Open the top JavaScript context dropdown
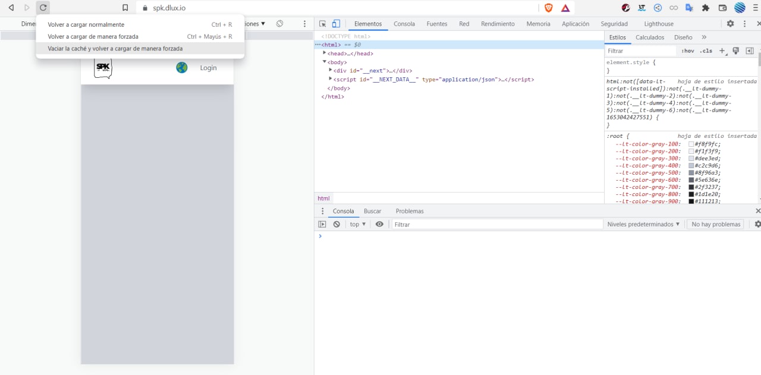The image size is (761, 375). point(358,224)
